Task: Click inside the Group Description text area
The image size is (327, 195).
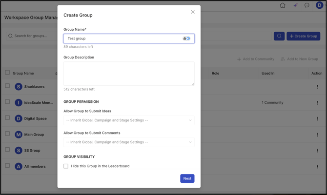Action: [x=129, y=74]
